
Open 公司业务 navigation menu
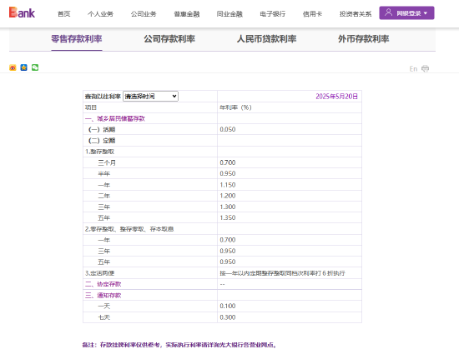click(x=144, y=14)
